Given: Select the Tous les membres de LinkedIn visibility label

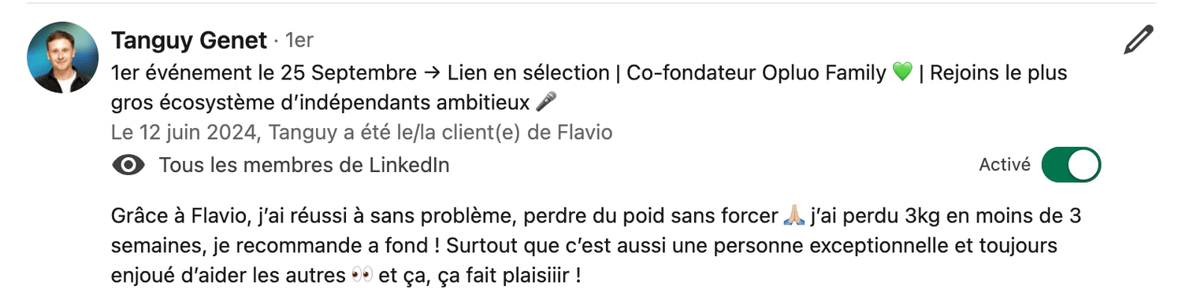Looking at the screenshot, I should [x=304, y=165].
